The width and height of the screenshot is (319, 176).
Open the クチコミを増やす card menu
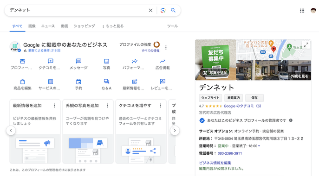point(160,106)
